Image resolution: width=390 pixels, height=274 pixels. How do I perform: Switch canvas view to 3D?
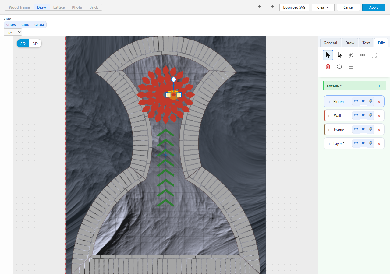(35, 44)
